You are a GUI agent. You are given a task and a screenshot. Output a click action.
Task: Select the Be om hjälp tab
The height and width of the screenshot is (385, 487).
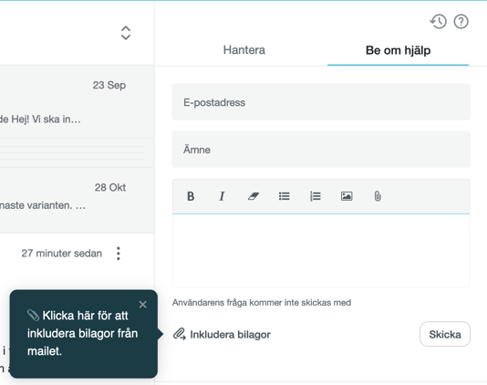399,50
